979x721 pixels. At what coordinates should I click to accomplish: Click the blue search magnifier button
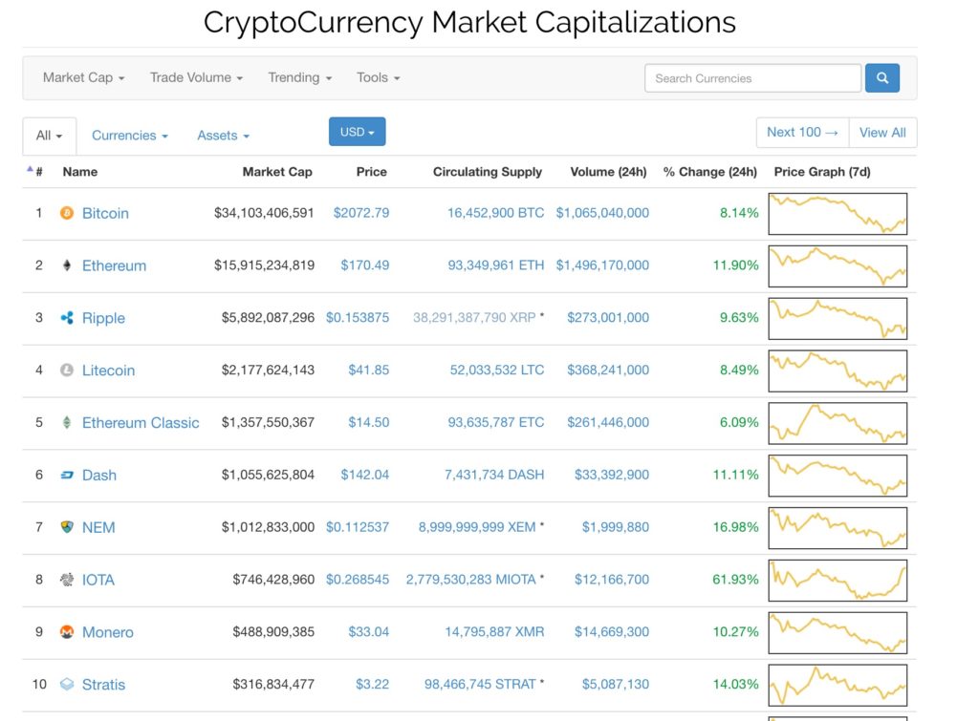pos(882,78)
